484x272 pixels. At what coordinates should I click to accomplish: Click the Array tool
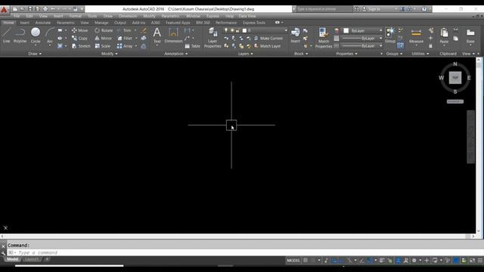(125, 46)
